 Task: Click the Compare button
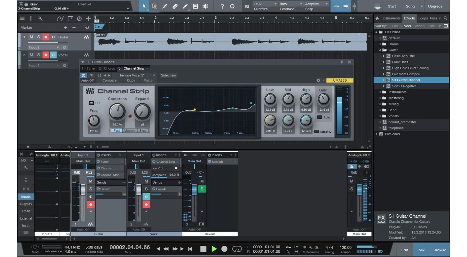(x=109, y=80)
